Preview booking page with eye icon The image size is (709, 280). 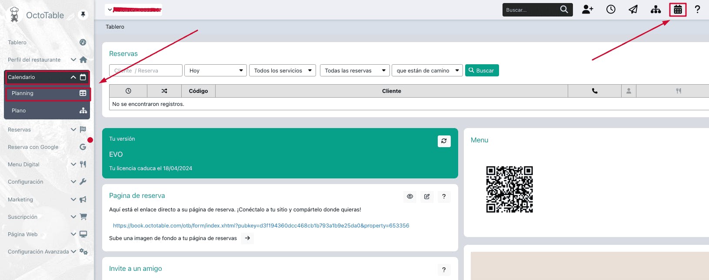[410, 197]
